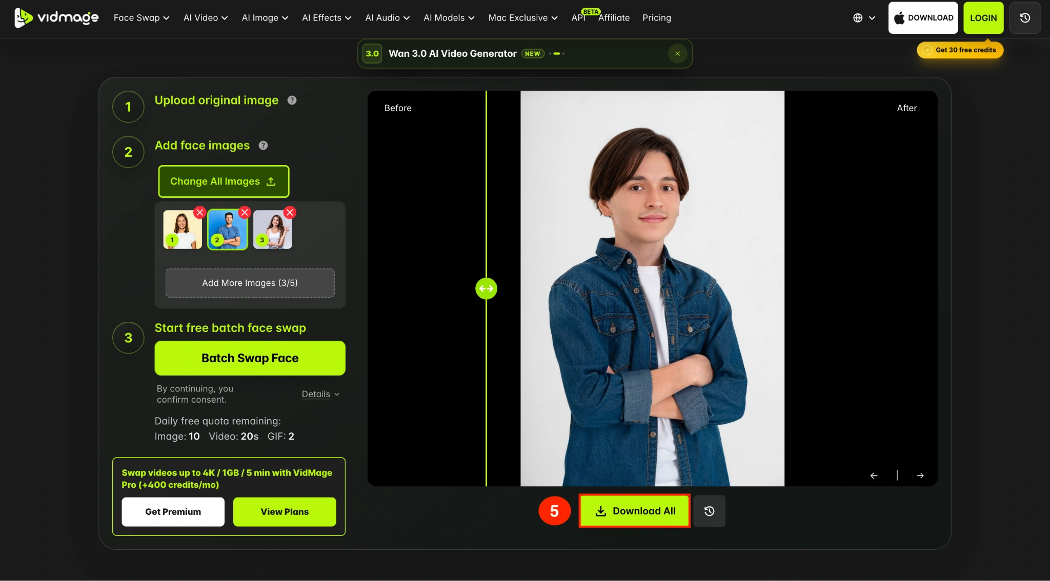Screen dimensions: 1050x581
Task: Open history icon in top navigation
Action: (x=1025, y=18)
